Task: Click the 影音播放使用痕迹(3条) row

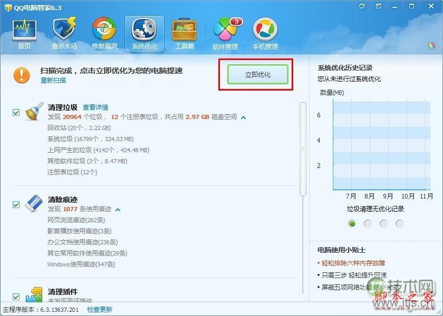Action: point(80,231)
